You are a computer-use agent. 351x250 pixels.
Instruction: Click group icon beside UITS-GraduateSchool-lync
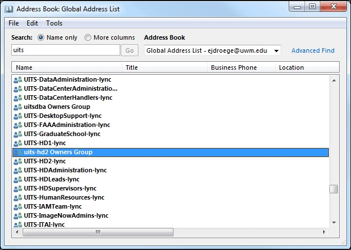pyautogui.click(x=18, y=134)
